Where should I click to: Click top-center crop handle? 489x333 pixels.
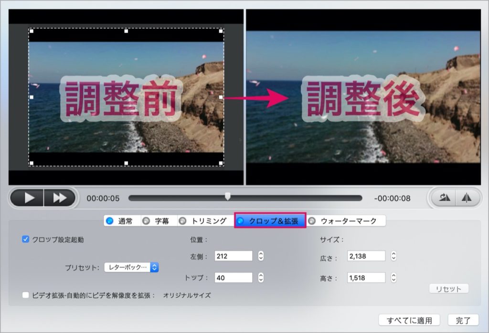click(x=126, y=31)
